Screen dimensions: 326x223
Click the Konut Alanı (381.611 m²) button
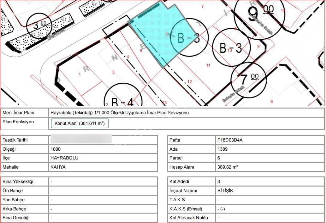(x=80, y=123)
